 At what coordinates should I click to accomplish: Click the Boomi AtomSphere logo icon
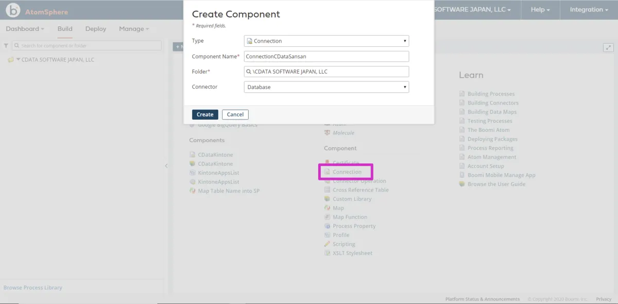[13, 10]
